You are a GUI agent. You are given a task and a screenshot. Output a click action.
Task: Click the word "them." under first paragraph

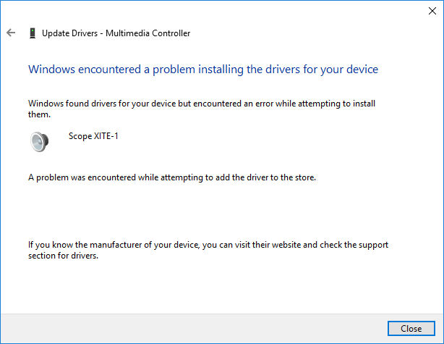tap(39, 114)
